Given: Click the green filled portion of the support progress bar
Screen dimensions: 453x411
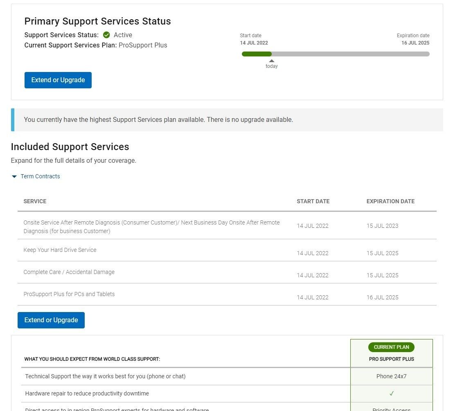Looking at the screenshot, I should pos(257,54).
